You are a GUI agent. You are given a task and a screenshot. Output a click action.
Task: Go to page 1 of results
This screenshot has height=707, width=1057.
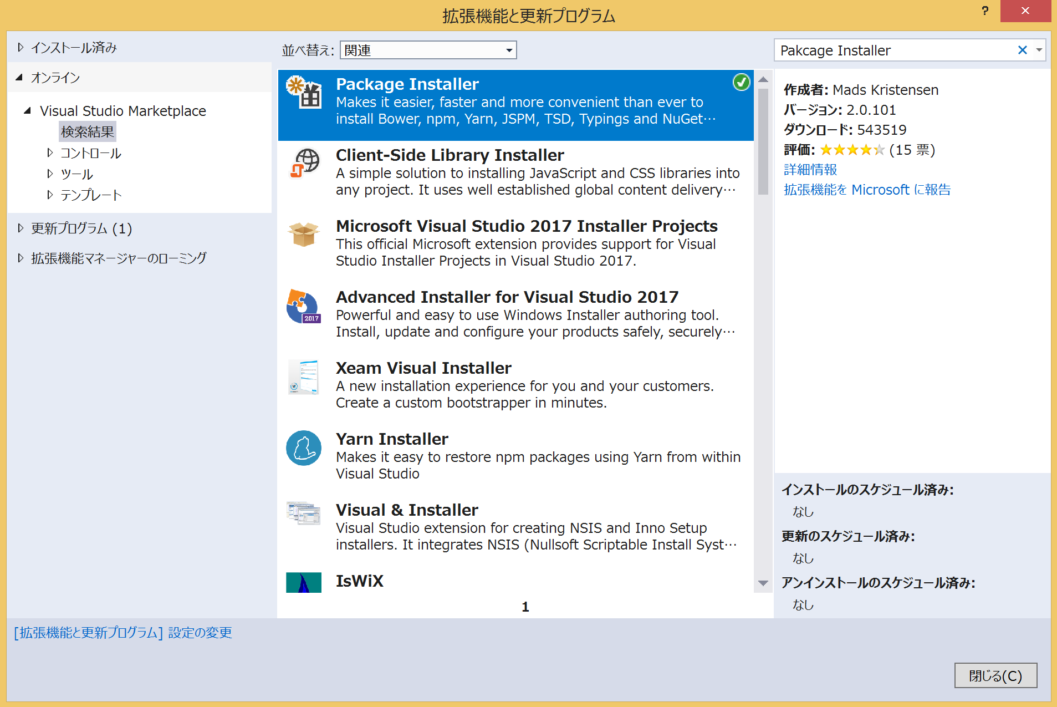(525, 607)
